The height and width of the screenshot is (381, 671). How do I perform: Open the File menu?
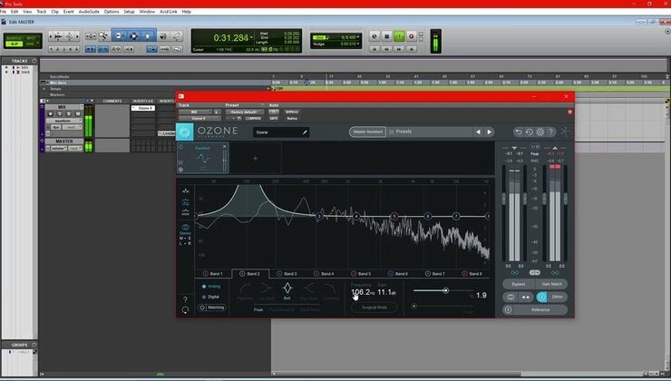coord(3,12)
